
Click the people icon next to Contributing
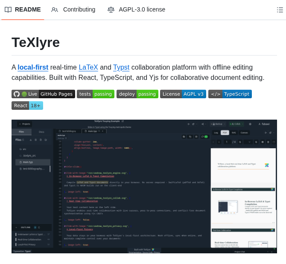[55, 9]
